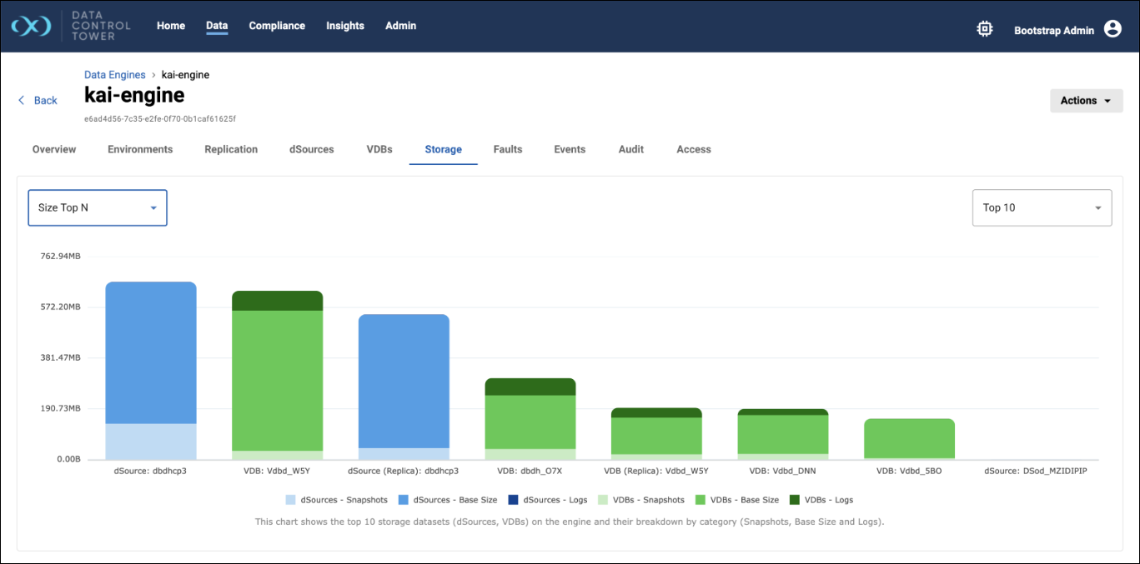
Task: Toggle the dSources - Base Size legend item
Action: coord(449,500)
